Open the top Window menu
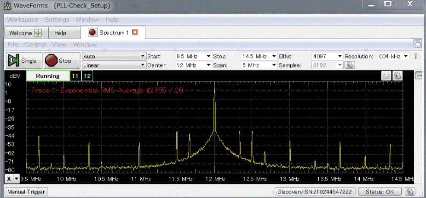 click(x=87, y=20)
